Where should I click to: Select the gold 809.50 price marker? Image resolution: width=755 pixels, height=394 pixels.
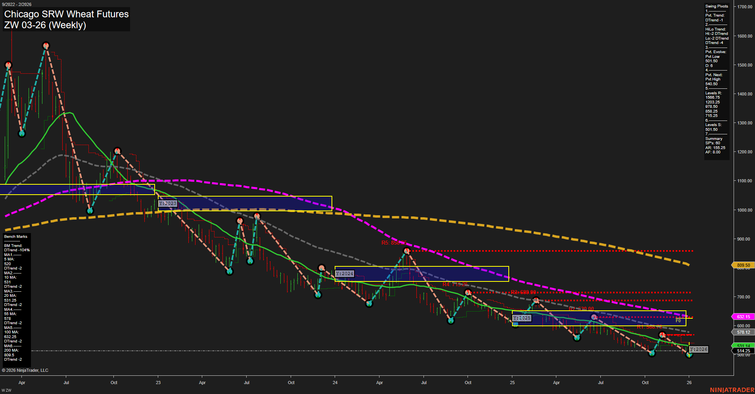pos(743,265)
